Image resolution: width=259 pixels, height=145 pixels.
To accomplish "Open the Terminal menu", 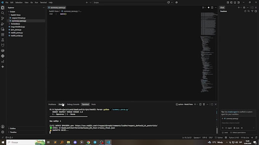I will pos(43,3).
